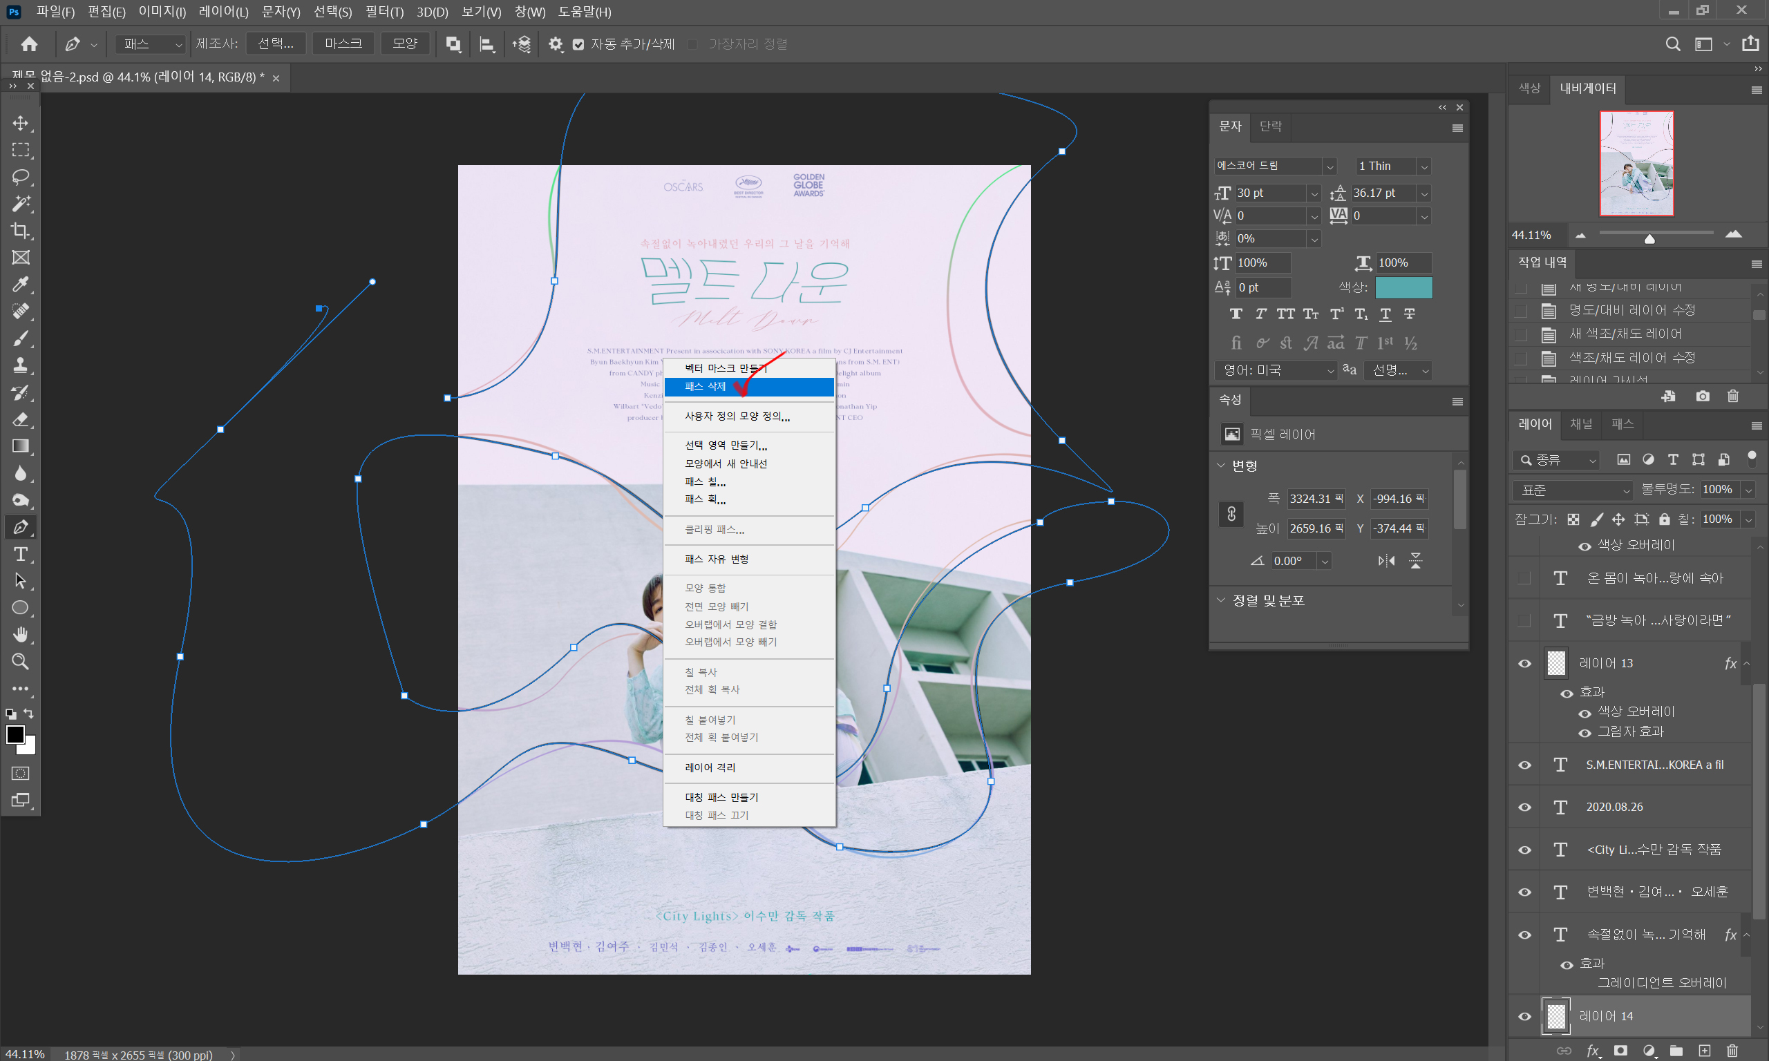Click the Search icon at top right
Screen dimensions: 1769x1061
1672,44
